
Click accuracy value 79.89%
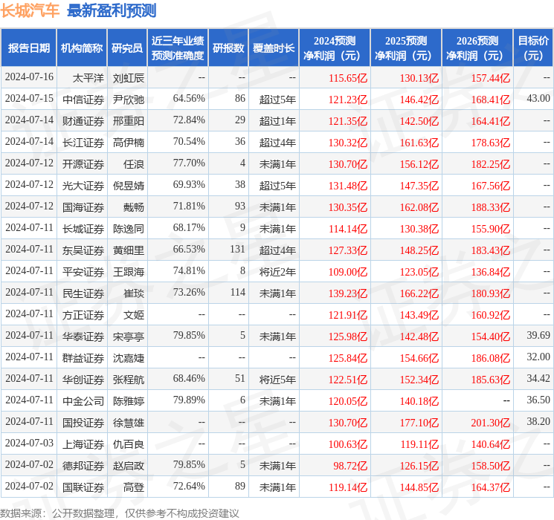point(189,400)
